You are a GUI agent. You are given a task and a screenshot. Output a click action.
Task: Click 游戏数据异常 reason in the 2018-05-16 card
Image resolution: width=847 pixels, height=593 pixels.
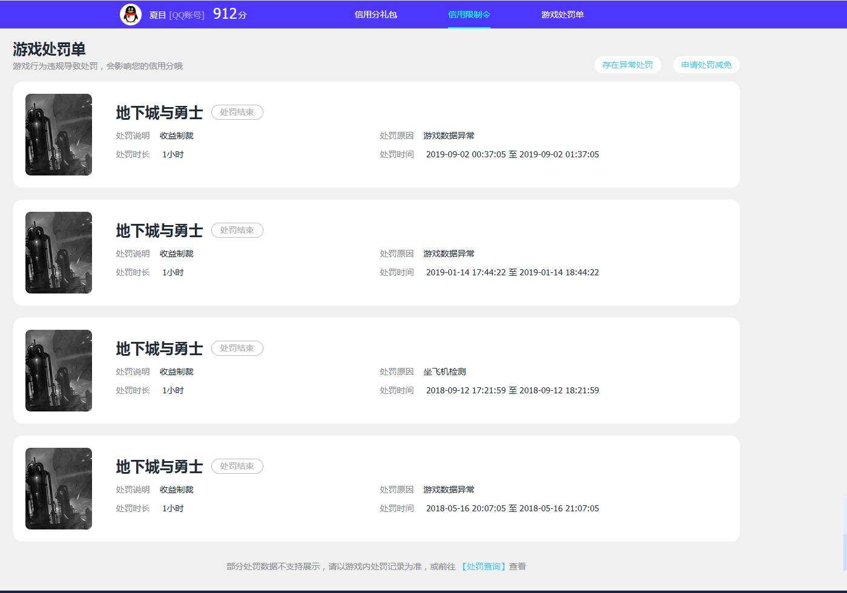449,490
